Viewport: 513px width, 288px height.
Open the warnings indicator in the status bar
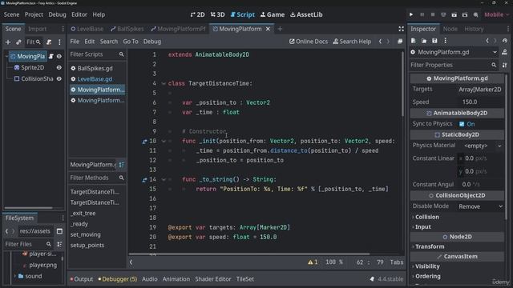coord(313,262)
